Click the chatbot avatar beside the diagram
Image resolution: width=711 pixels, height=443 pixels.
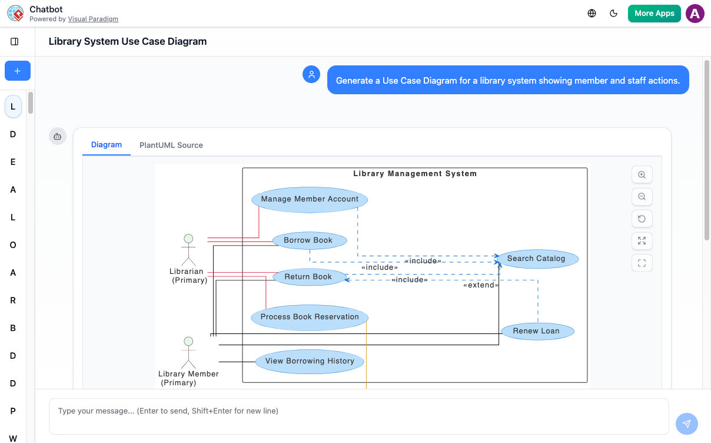[x=57, y=136]
